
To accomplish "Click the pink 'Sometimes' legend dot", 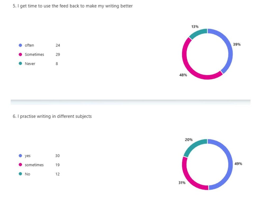I will tap(20, 55).
